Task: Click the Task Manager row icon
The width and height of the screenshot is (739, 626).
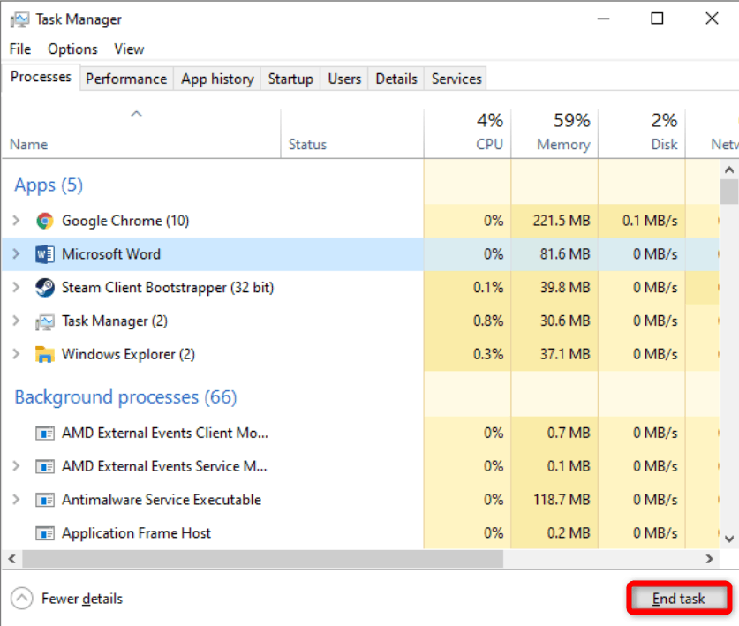Action: pyautogui.click(x=45, y=321)
